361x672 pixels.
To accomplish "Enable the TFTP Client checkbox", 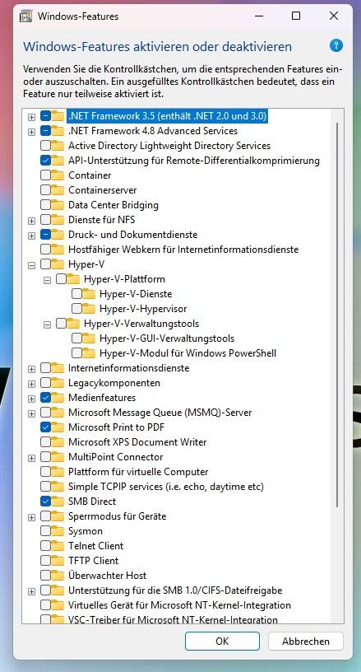I will pos(46,561).
